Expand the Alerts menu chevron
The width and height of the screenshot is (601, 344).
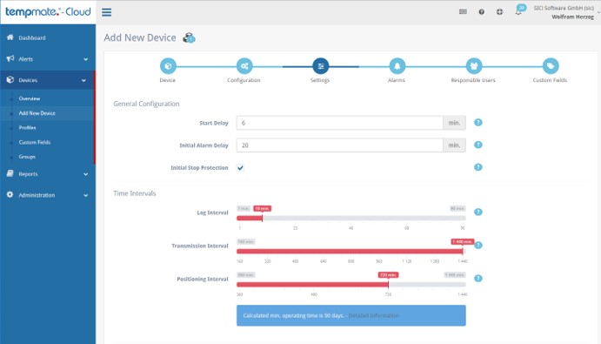(x=85, y=59)
